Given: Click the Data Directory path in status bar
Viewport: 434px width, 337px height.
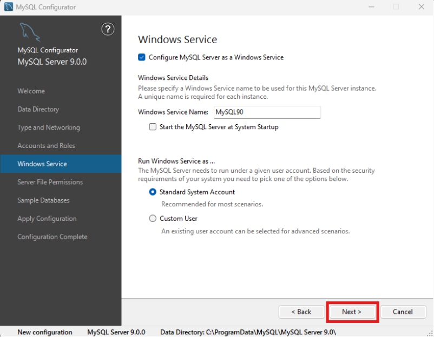Looking at the screenshot, I should coord(248,332).
